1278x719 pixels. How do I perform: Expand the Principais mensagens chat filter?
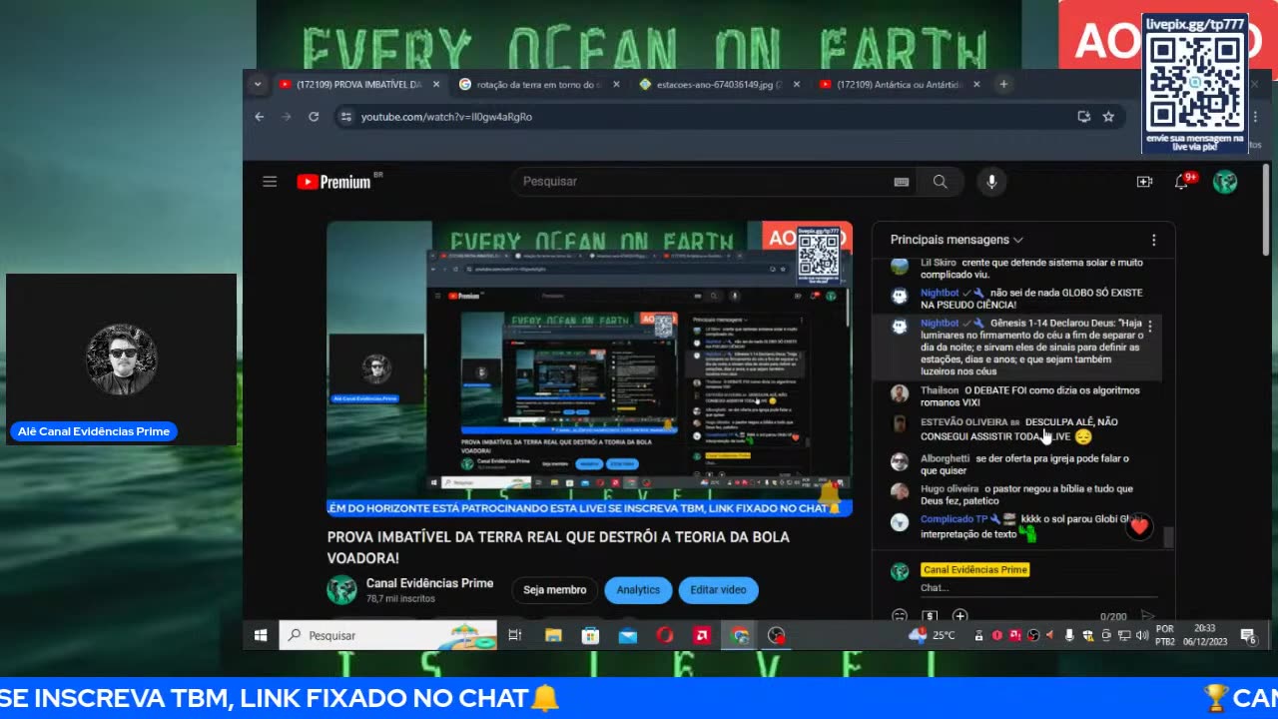[x=957, y=240]
